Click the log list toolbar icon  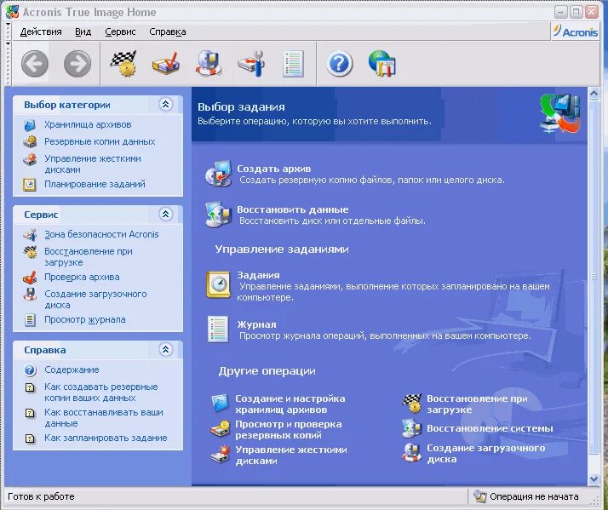294,64
